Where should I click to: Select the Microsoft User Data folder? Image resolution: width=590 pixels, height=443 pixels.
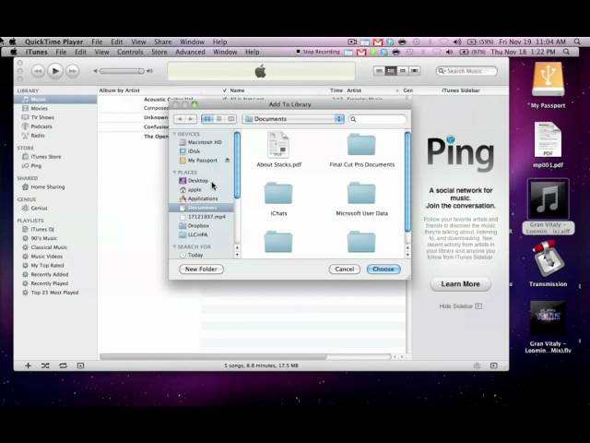point(361,198)
